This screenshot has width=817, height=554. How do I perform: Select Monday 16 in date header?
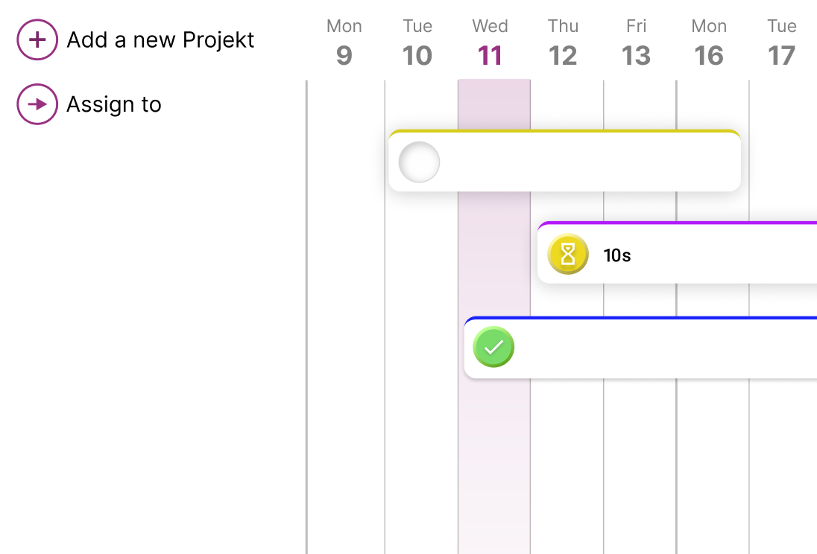(709, 43)
